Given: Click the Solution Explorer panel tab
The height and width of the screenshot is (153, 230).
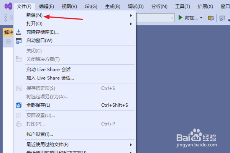Looking at the screenshot, I should click(x=8, y=32).
